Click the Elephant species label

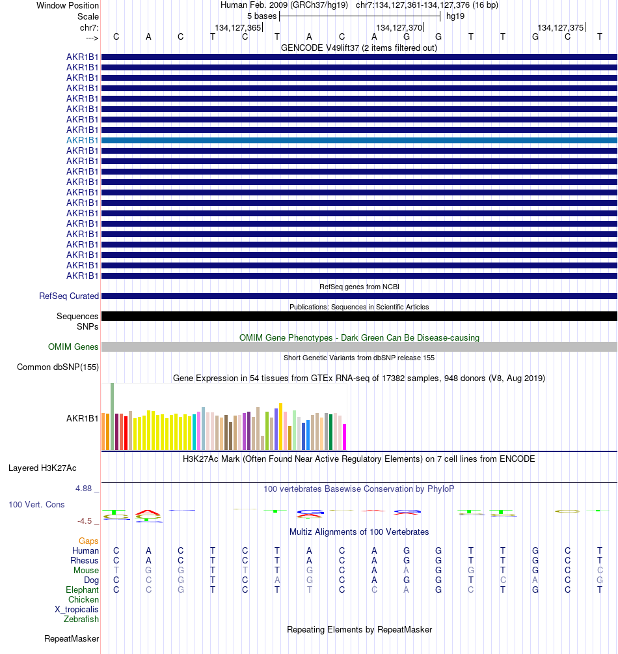[x=83, y=590]
